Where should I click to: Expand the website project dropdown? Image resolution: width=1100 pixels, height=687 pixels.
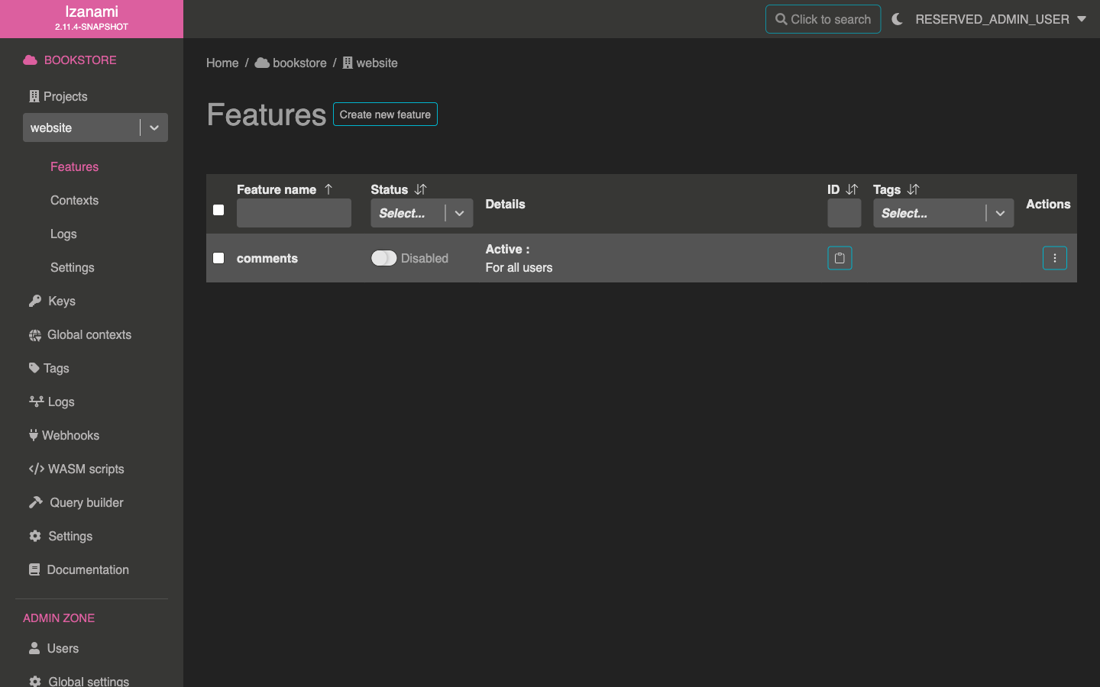point(154,127)
